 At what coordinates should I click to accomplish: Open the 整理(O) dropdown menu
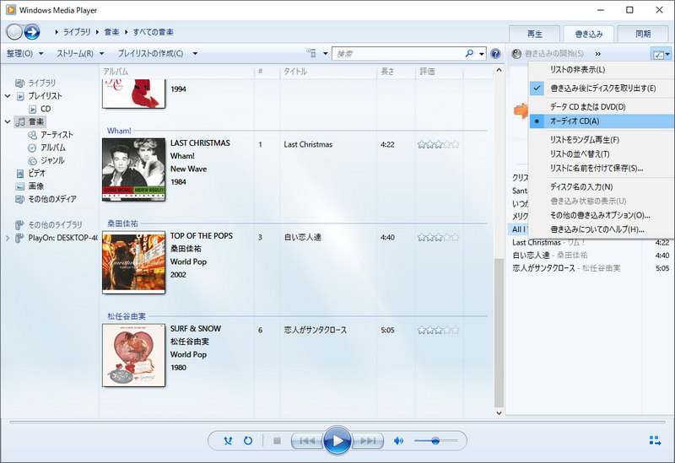tap(25, 53)
